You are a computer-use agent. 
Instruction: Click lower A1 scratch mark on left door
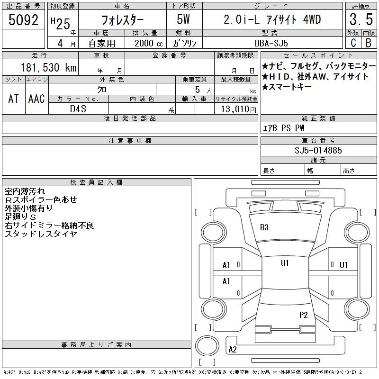[226, 281]
